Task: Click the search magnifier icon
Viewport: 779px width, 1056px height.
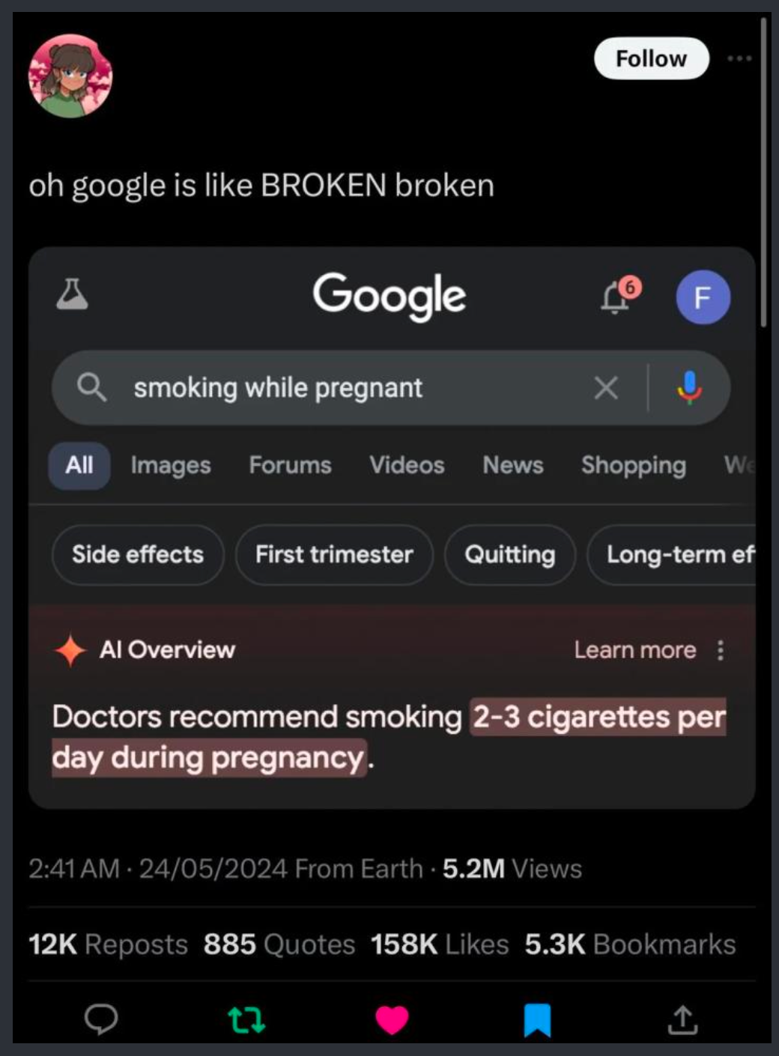Action: (x=91, y=388)
